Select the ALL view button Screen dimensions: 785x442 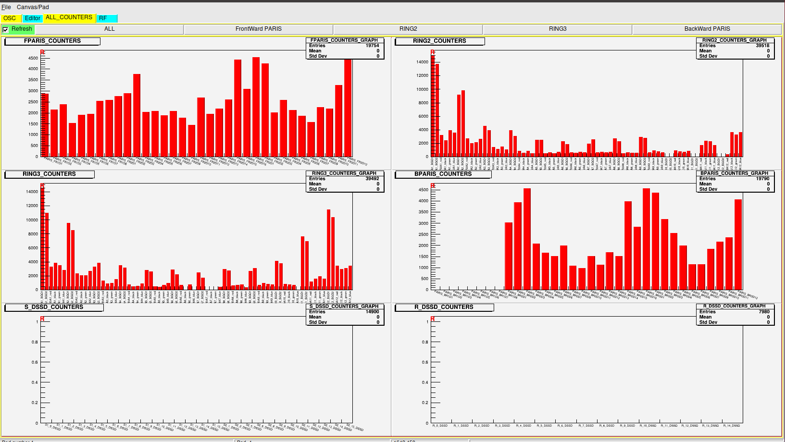tap(109, 29)
